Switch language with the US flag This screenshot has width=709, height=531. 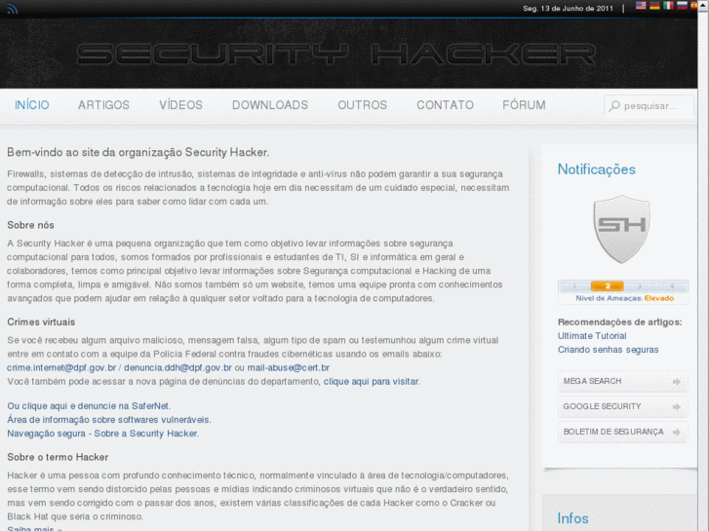[641, 6]
